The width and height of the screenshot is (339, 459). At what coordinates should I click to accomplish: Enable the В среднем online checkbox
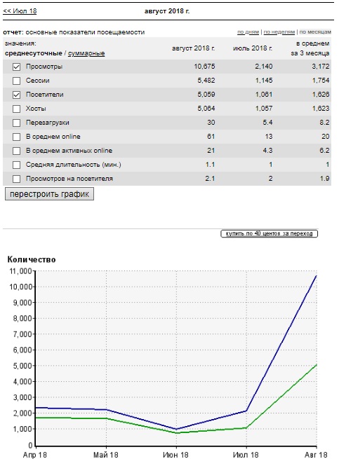pyautogui.click(x=16, y=137)
